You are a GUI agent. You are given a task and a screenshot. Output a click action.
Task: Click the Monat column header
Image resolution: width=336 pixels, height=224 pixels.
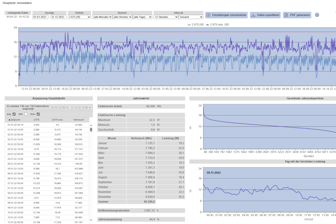[x=112, y=138]
